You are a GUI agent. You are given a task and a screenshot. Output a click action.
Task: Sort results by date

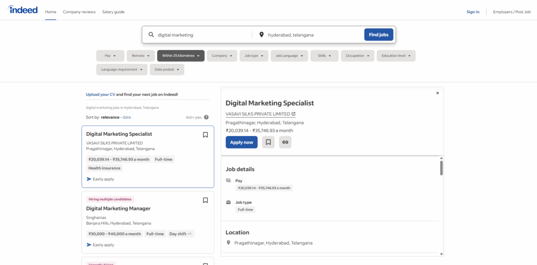click(127, 117)
